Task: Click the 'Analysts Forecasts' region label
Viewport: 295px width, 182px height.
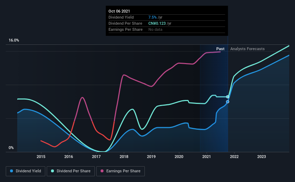Action: point(248,49)
